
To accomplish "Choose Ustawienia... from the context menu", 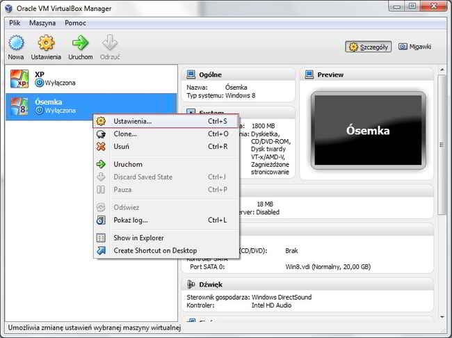I will (132, 121).
